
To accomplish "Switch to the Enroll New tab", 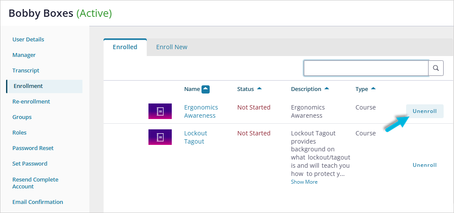I will click(x=172, y=47).
